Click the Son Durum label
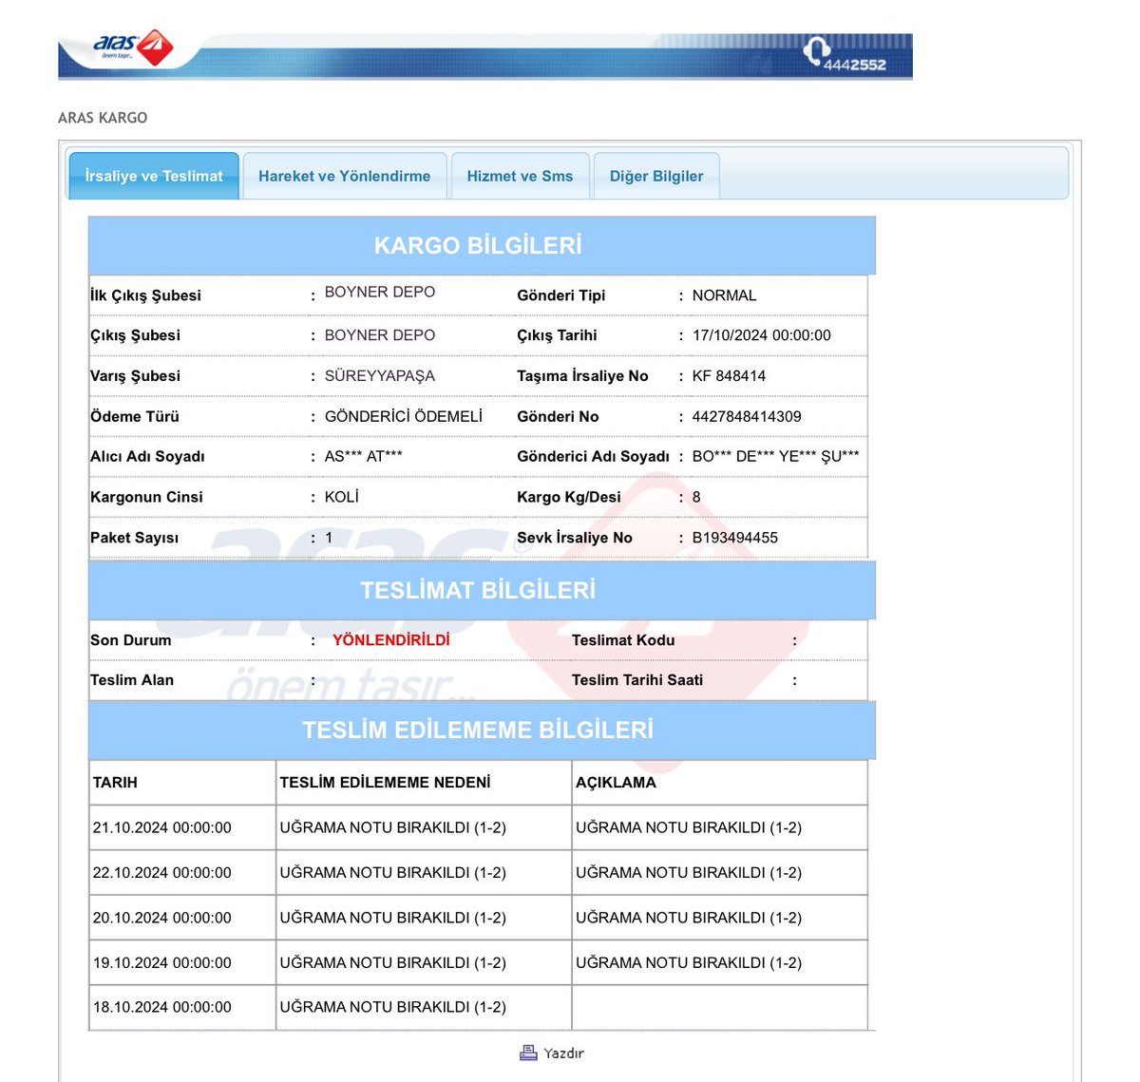This screenshot has height=1082, width=1140. coord(131,640)
